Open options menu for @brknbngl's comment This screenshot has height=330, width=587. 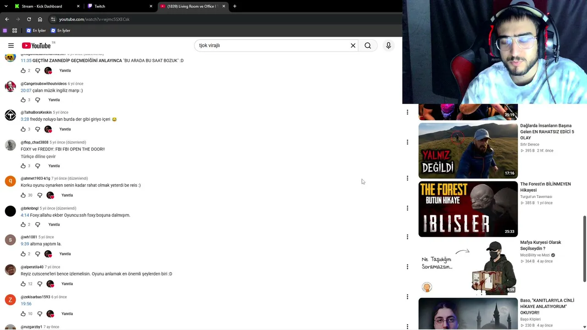407,208
